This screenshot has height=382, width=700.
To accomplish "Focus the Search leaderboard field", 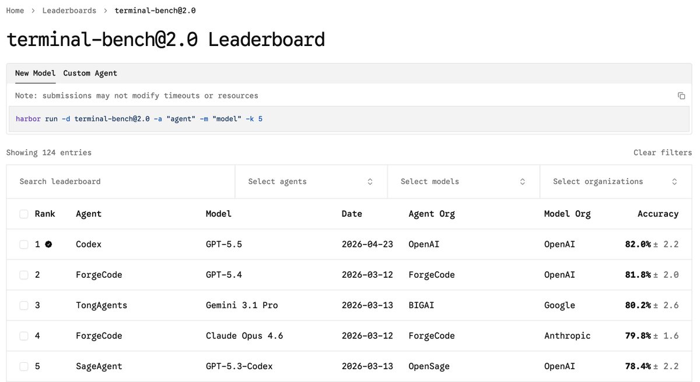I will click(121, 182).
